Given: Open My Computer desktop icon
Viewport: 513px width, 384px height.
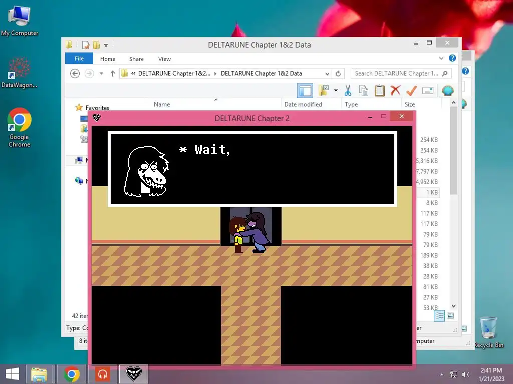Looking at the screenshot, I should [x=20, y=20].
